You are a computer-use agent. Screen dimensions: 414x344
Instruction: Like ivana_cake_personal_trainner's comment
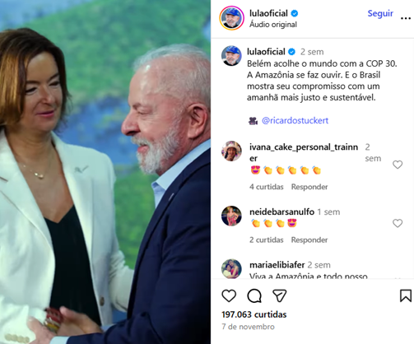pyautogui.click(x=398, y=165)
